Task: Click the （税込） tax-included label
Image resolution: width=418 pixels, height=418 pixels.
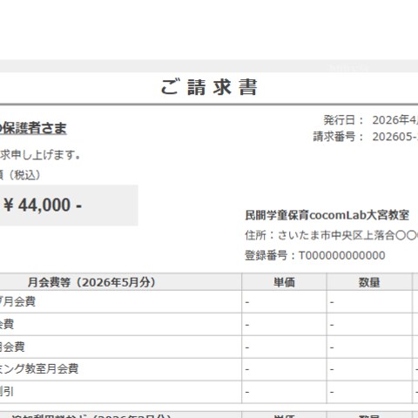Action: [24, 175]
